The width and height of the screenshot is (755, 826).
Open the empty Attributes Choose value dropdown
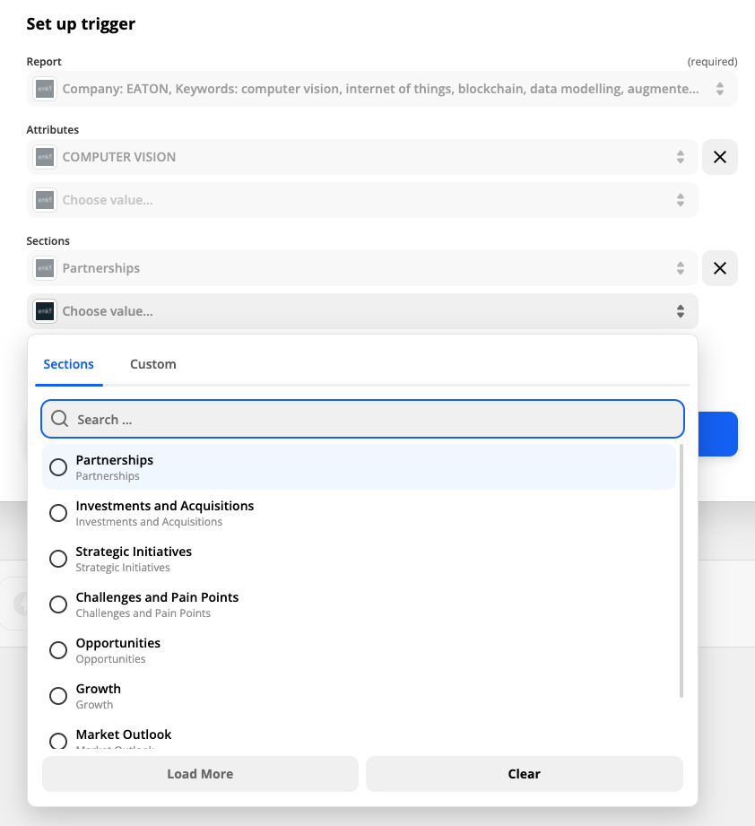coord(680,200)
